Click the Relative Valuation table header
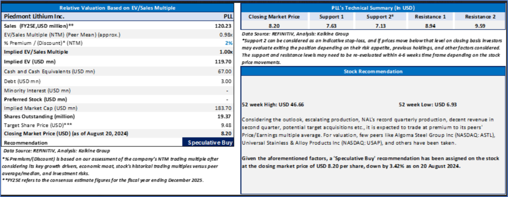The width and height of the screenshot is (508, 197). 118,7
